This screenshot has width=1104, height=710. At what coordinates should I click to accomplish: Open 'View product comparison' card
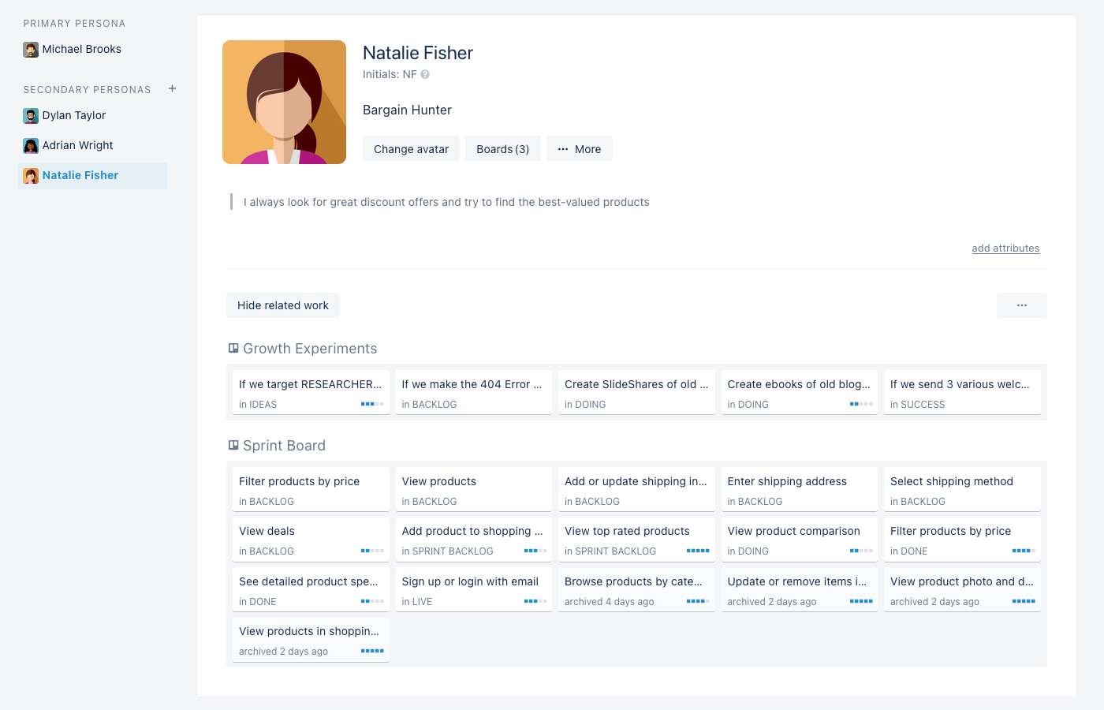pyautogui.click(x=799, y=539)
